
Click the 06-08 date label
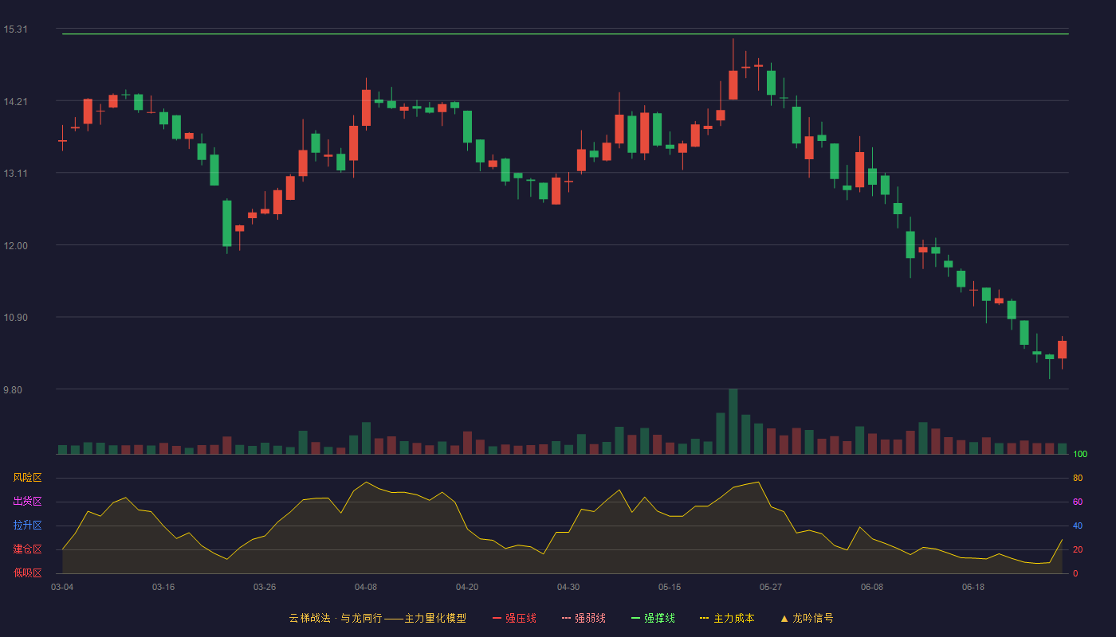pos(872,587)
